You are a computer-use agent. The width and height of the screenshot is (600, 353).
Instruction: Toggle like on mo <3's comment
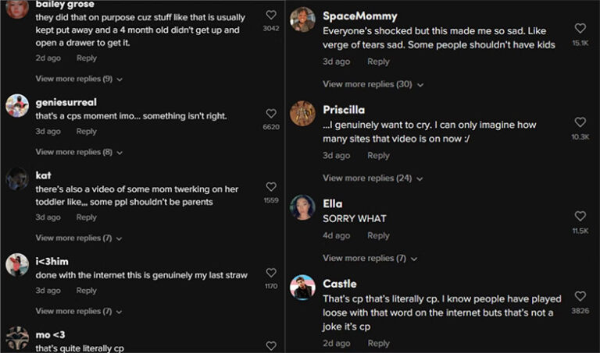point(271,345)
